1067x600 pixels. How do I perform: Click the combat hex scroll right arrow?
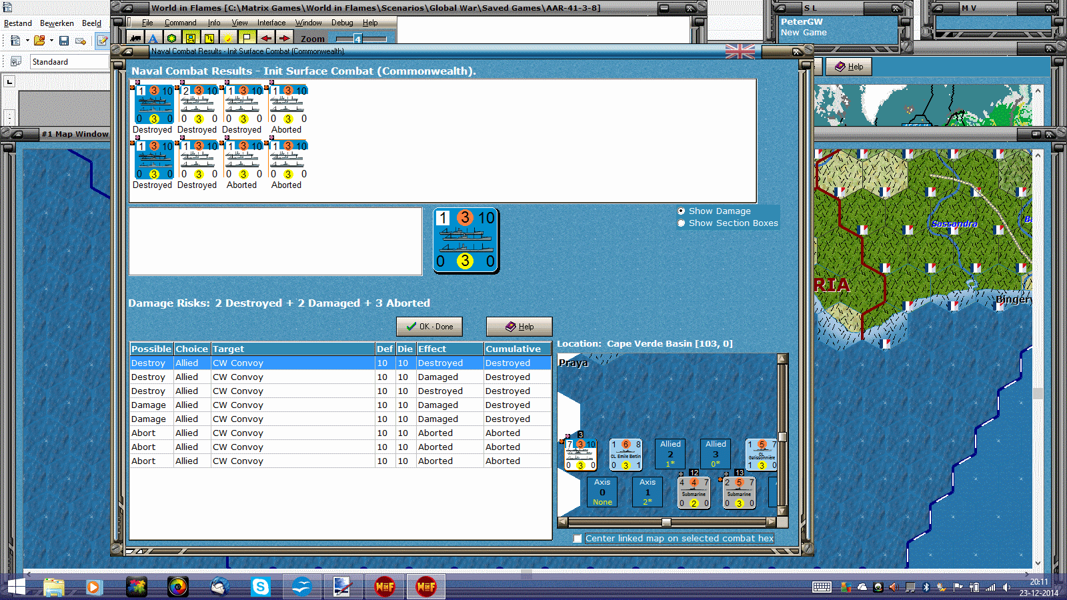pos(772,522)
